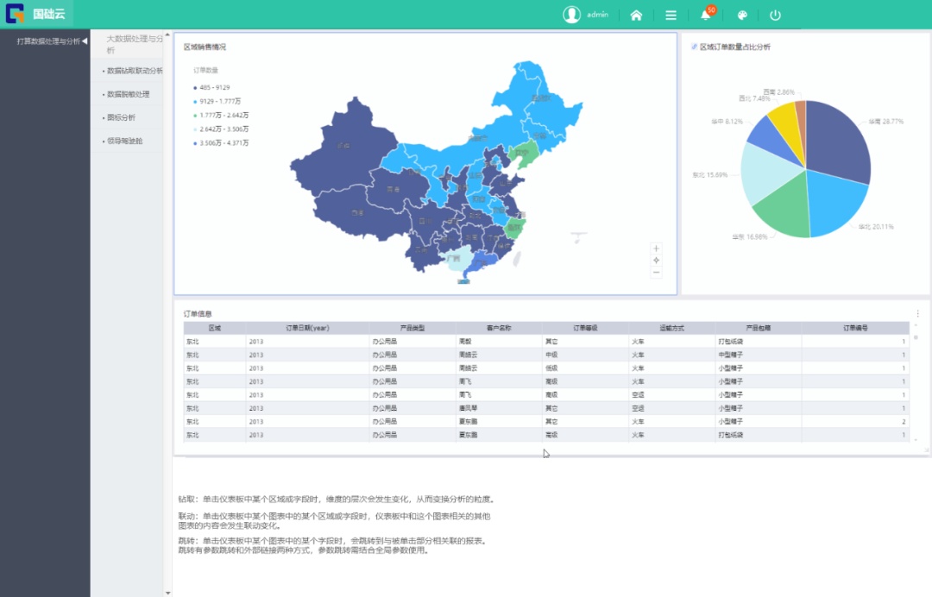Click the theme palette icon
The image size is (932, 597).
click(x=741, y=15)
